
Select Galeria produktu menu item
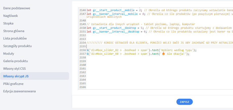point(15,61)
